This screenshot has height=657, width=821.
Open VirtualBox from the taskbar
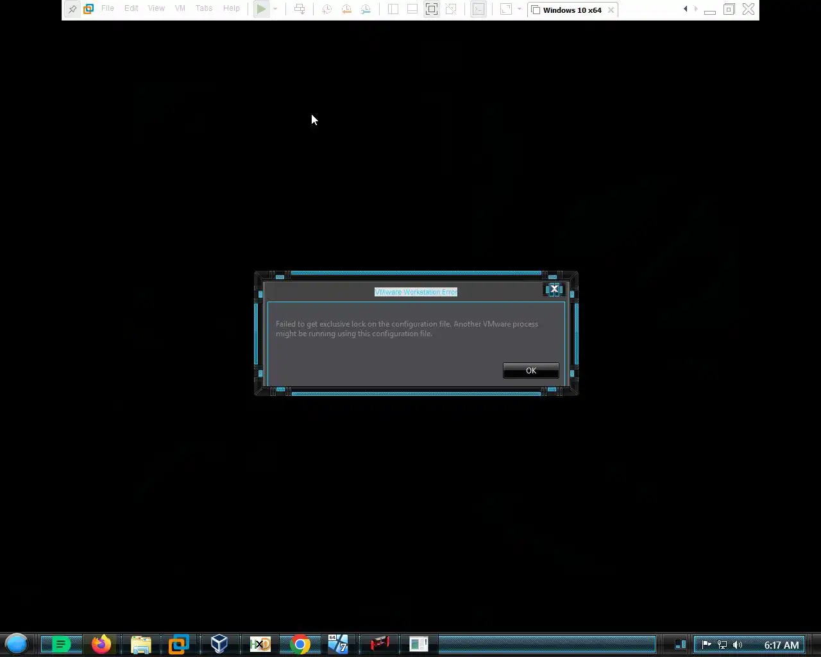(219, 644)
